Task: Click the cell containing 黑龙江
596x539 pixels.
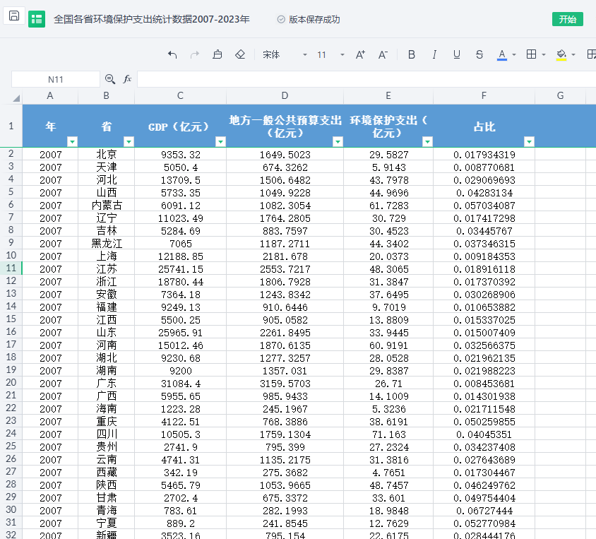Action: point(107,243)
